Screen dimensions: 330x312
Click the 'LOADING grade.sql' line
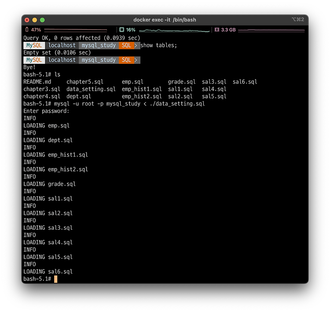tap(49, 184)
